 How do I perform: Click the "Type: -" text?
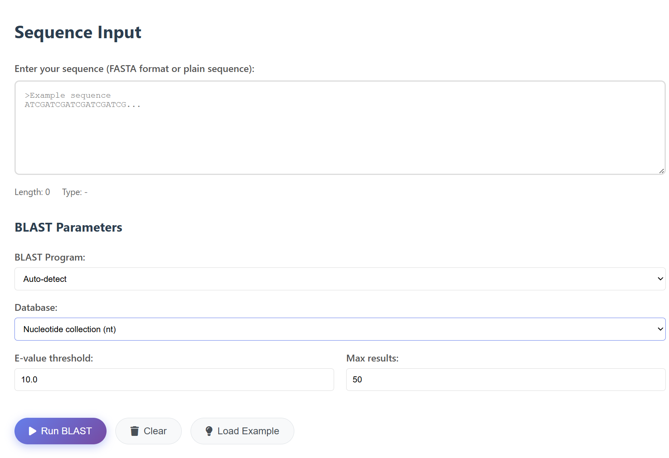click(x=75, y=192)
